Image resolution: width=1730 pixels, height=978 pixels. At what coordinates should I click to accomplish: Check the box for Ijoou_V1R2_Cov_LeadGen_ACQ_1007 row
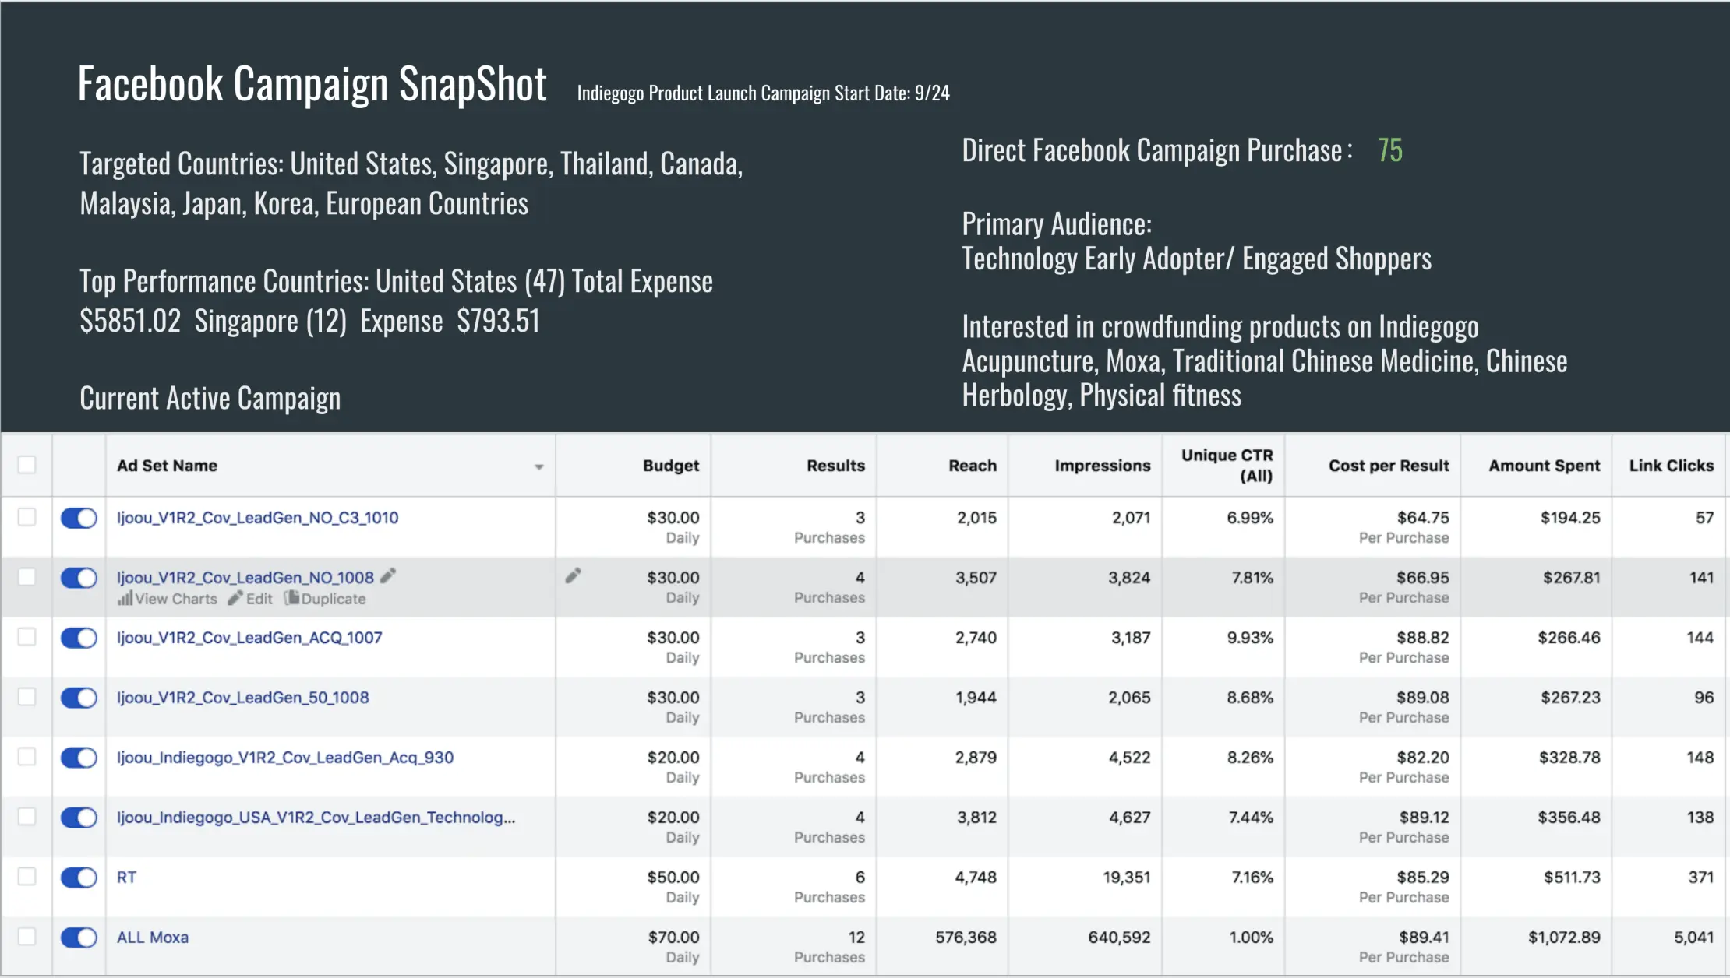[x=27, y=637]
